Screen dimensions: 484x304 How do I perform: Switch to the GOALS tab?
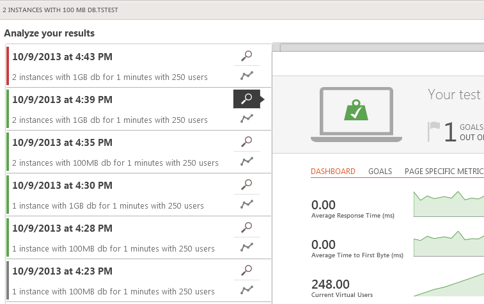point(380,172)
